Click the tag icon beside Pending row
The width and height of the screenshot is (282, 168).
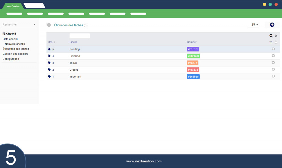tap(49, 49)
